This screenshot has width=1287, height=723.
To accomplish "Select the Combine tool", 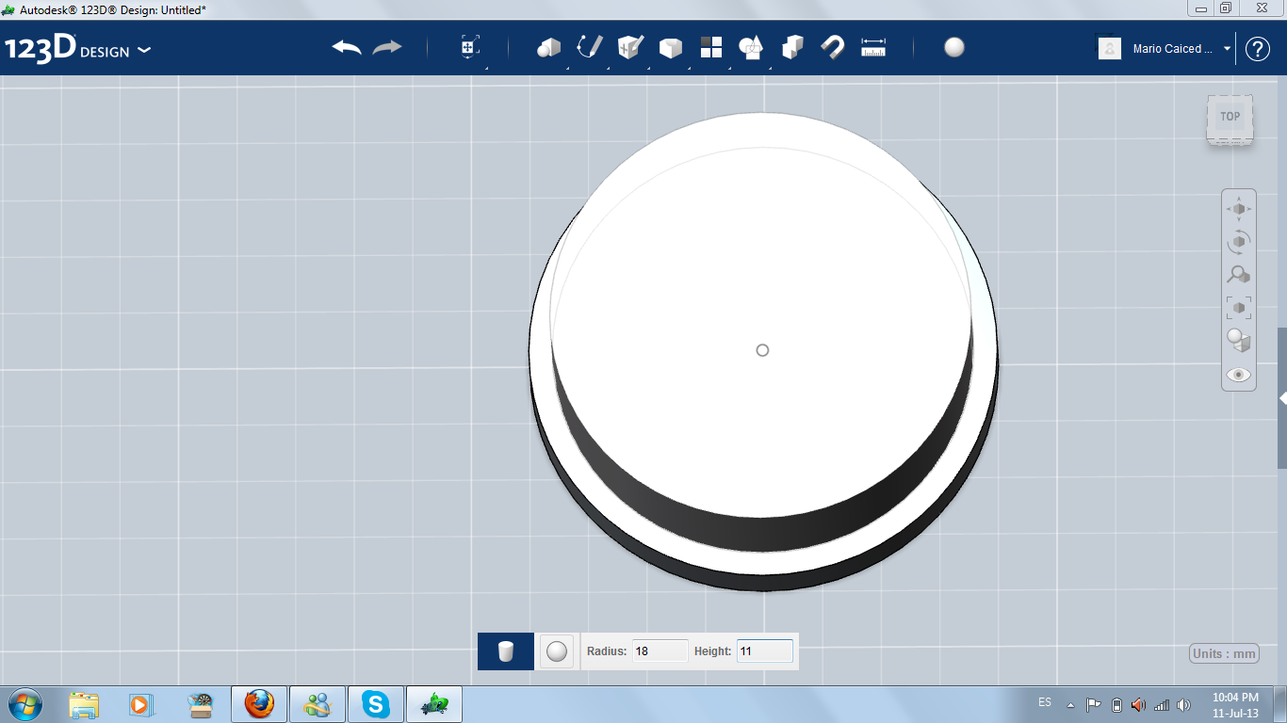I will (792, 47).
